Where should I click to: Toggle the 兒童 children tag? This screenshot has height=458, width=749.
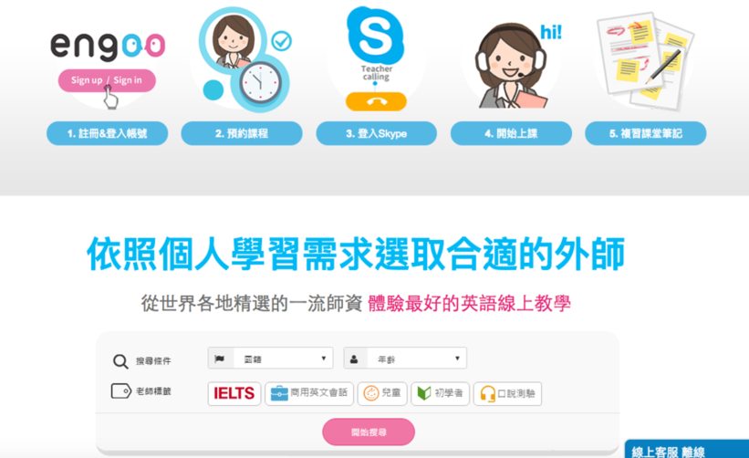point(382,393)
